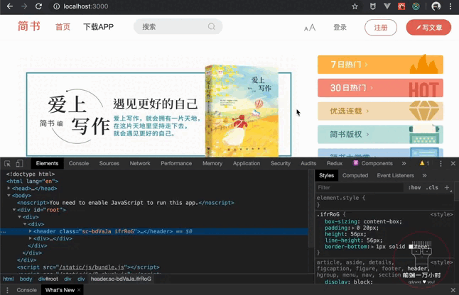Open the red extension icon in toolbar
459x295 pixels.
pyautogui.click(x=401, y=6)
